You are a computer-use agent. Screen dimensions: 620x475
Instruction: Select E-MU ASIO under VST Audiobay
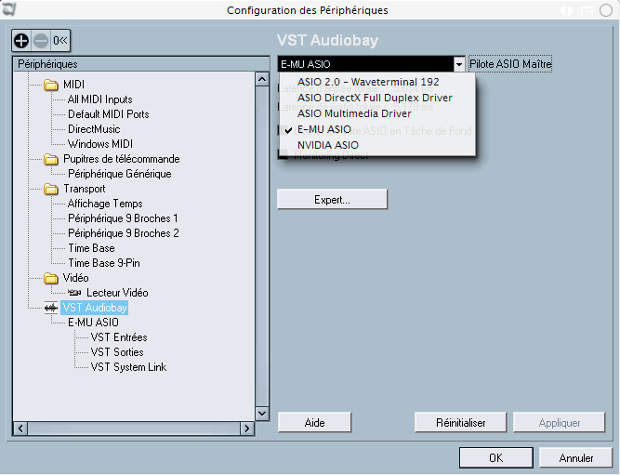click(93, 323)
